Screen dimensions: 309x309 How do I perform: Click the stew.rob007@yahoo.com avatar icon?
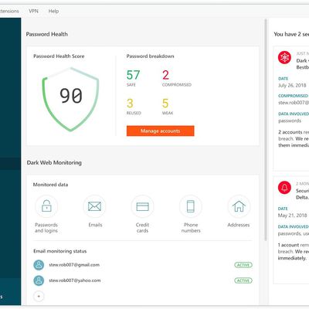coord(39,280)
